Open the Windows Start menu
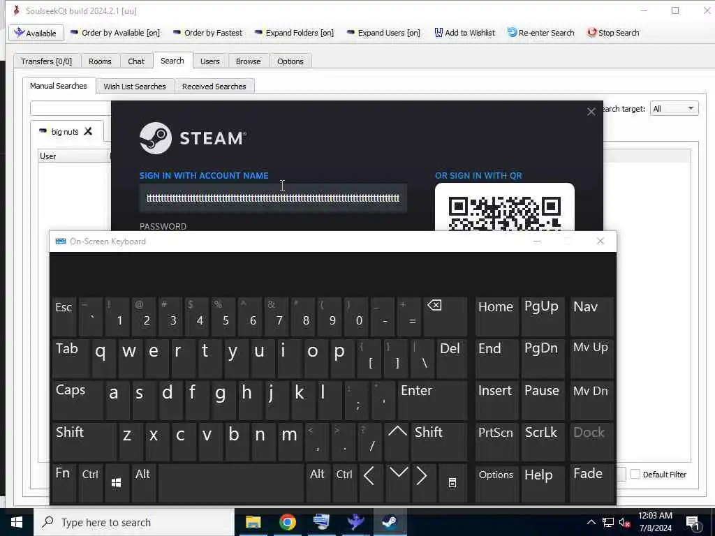 [17, 522]
